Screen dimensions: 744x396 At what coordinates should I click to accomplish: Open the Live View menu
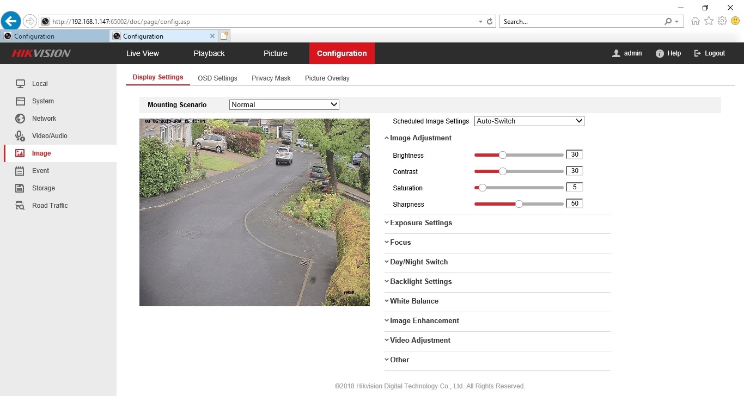[x=142, y=53]
